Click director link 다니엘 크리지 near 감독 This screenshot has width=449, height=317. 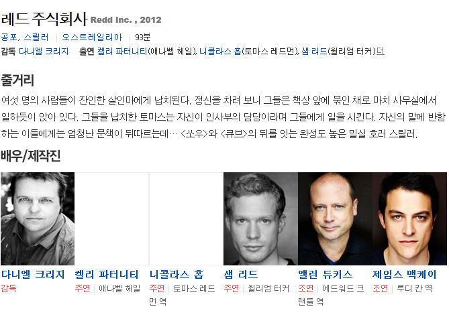[44, 51]
